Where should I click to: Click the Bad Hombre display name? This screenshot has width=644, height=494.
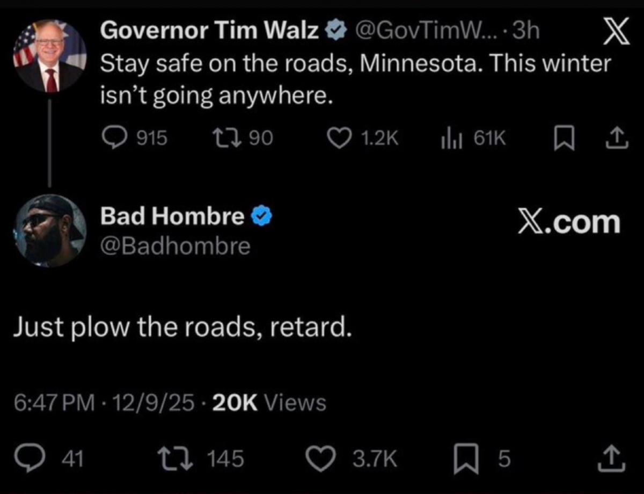pos(172,216)
